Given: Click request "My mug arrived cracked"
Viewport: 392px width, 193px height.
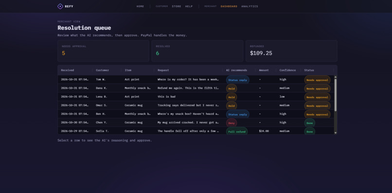Looking at the screenshot, I should tap(188, 122).
